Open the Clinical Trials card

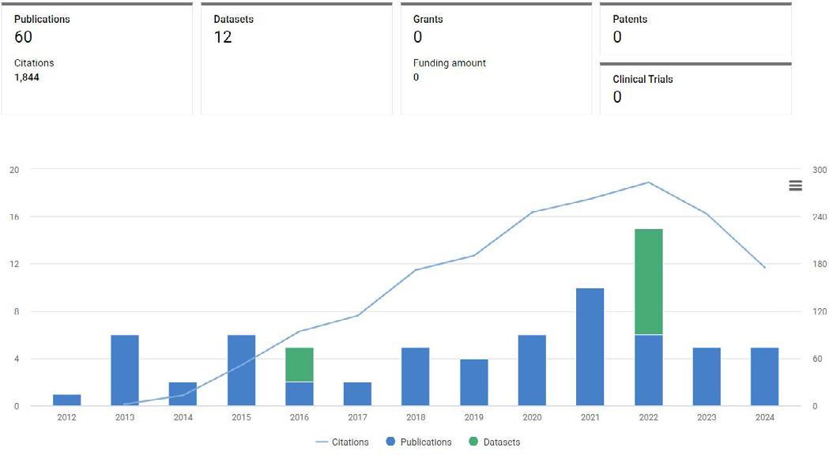tap(695, 88)
